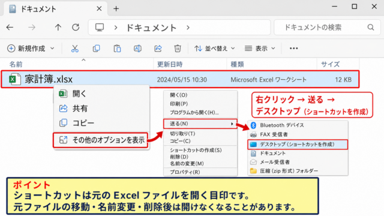Screen dimensions: 384x216
Task: Close the ドキュメント tab
Action: (x=99, y=9)
